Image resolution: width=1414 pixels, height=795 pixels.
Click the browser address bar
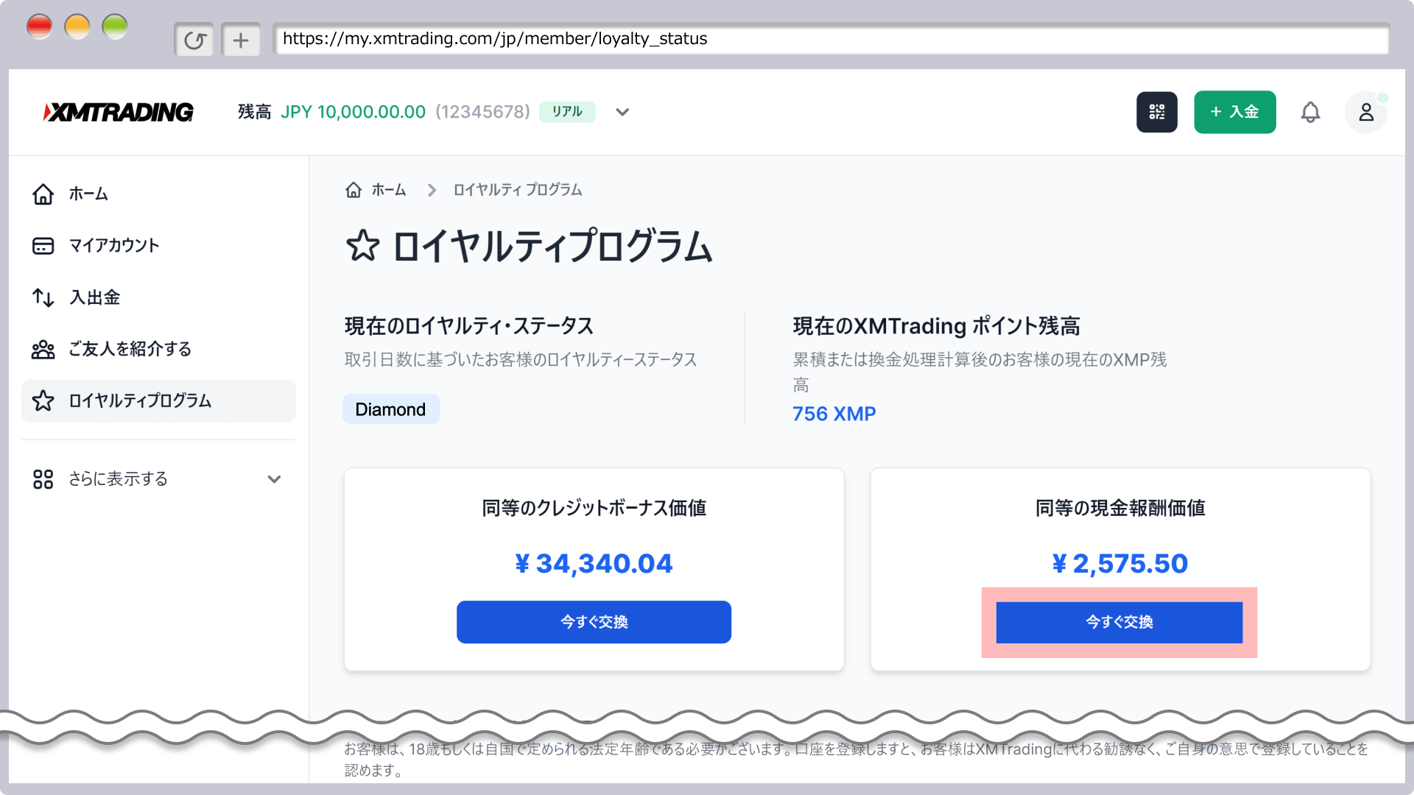tap(831, 39)
